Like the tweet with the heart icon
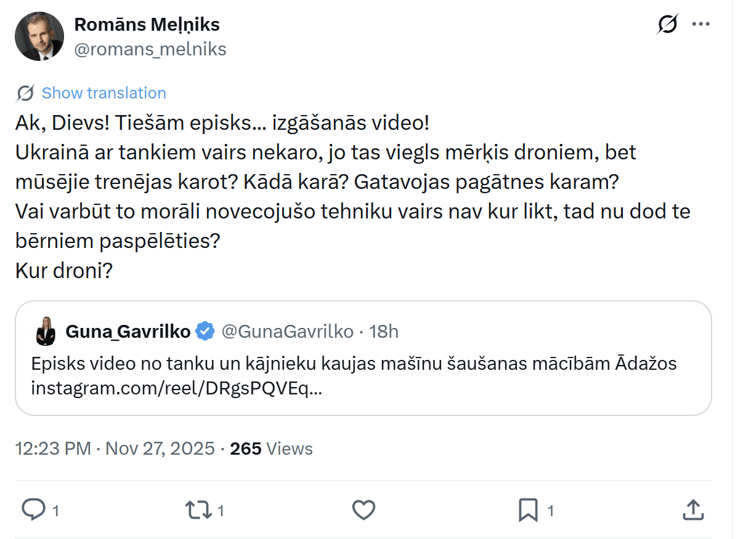This screenshot has width=743, height=539. click(x=363, y=509)
